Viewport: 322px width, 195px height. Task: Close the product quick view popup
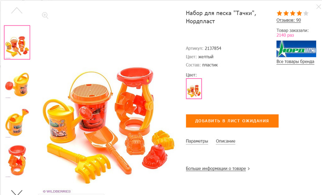coord(319,7)
